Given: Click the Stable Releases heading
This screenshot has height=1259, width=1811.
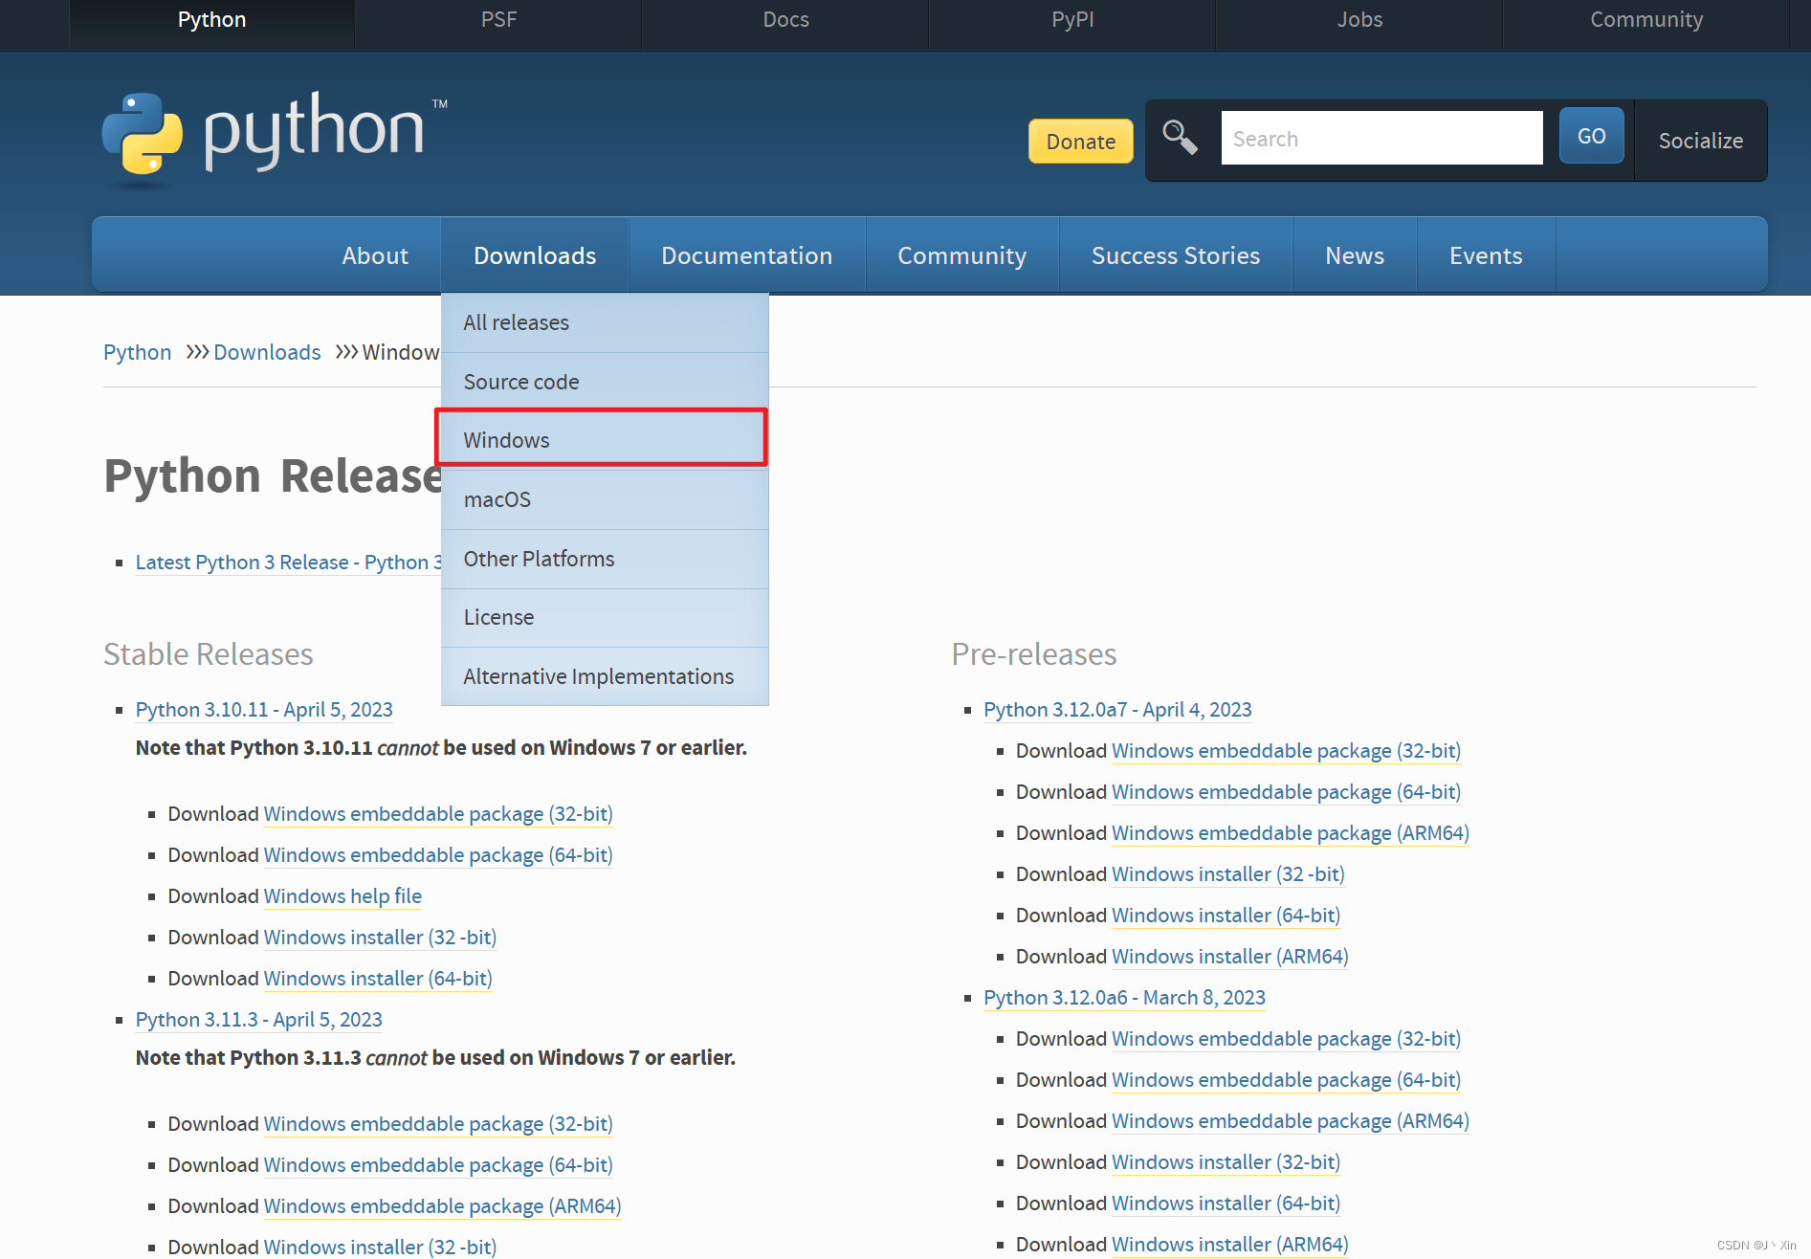Looking at the screenshot, I should coord(209,654).
